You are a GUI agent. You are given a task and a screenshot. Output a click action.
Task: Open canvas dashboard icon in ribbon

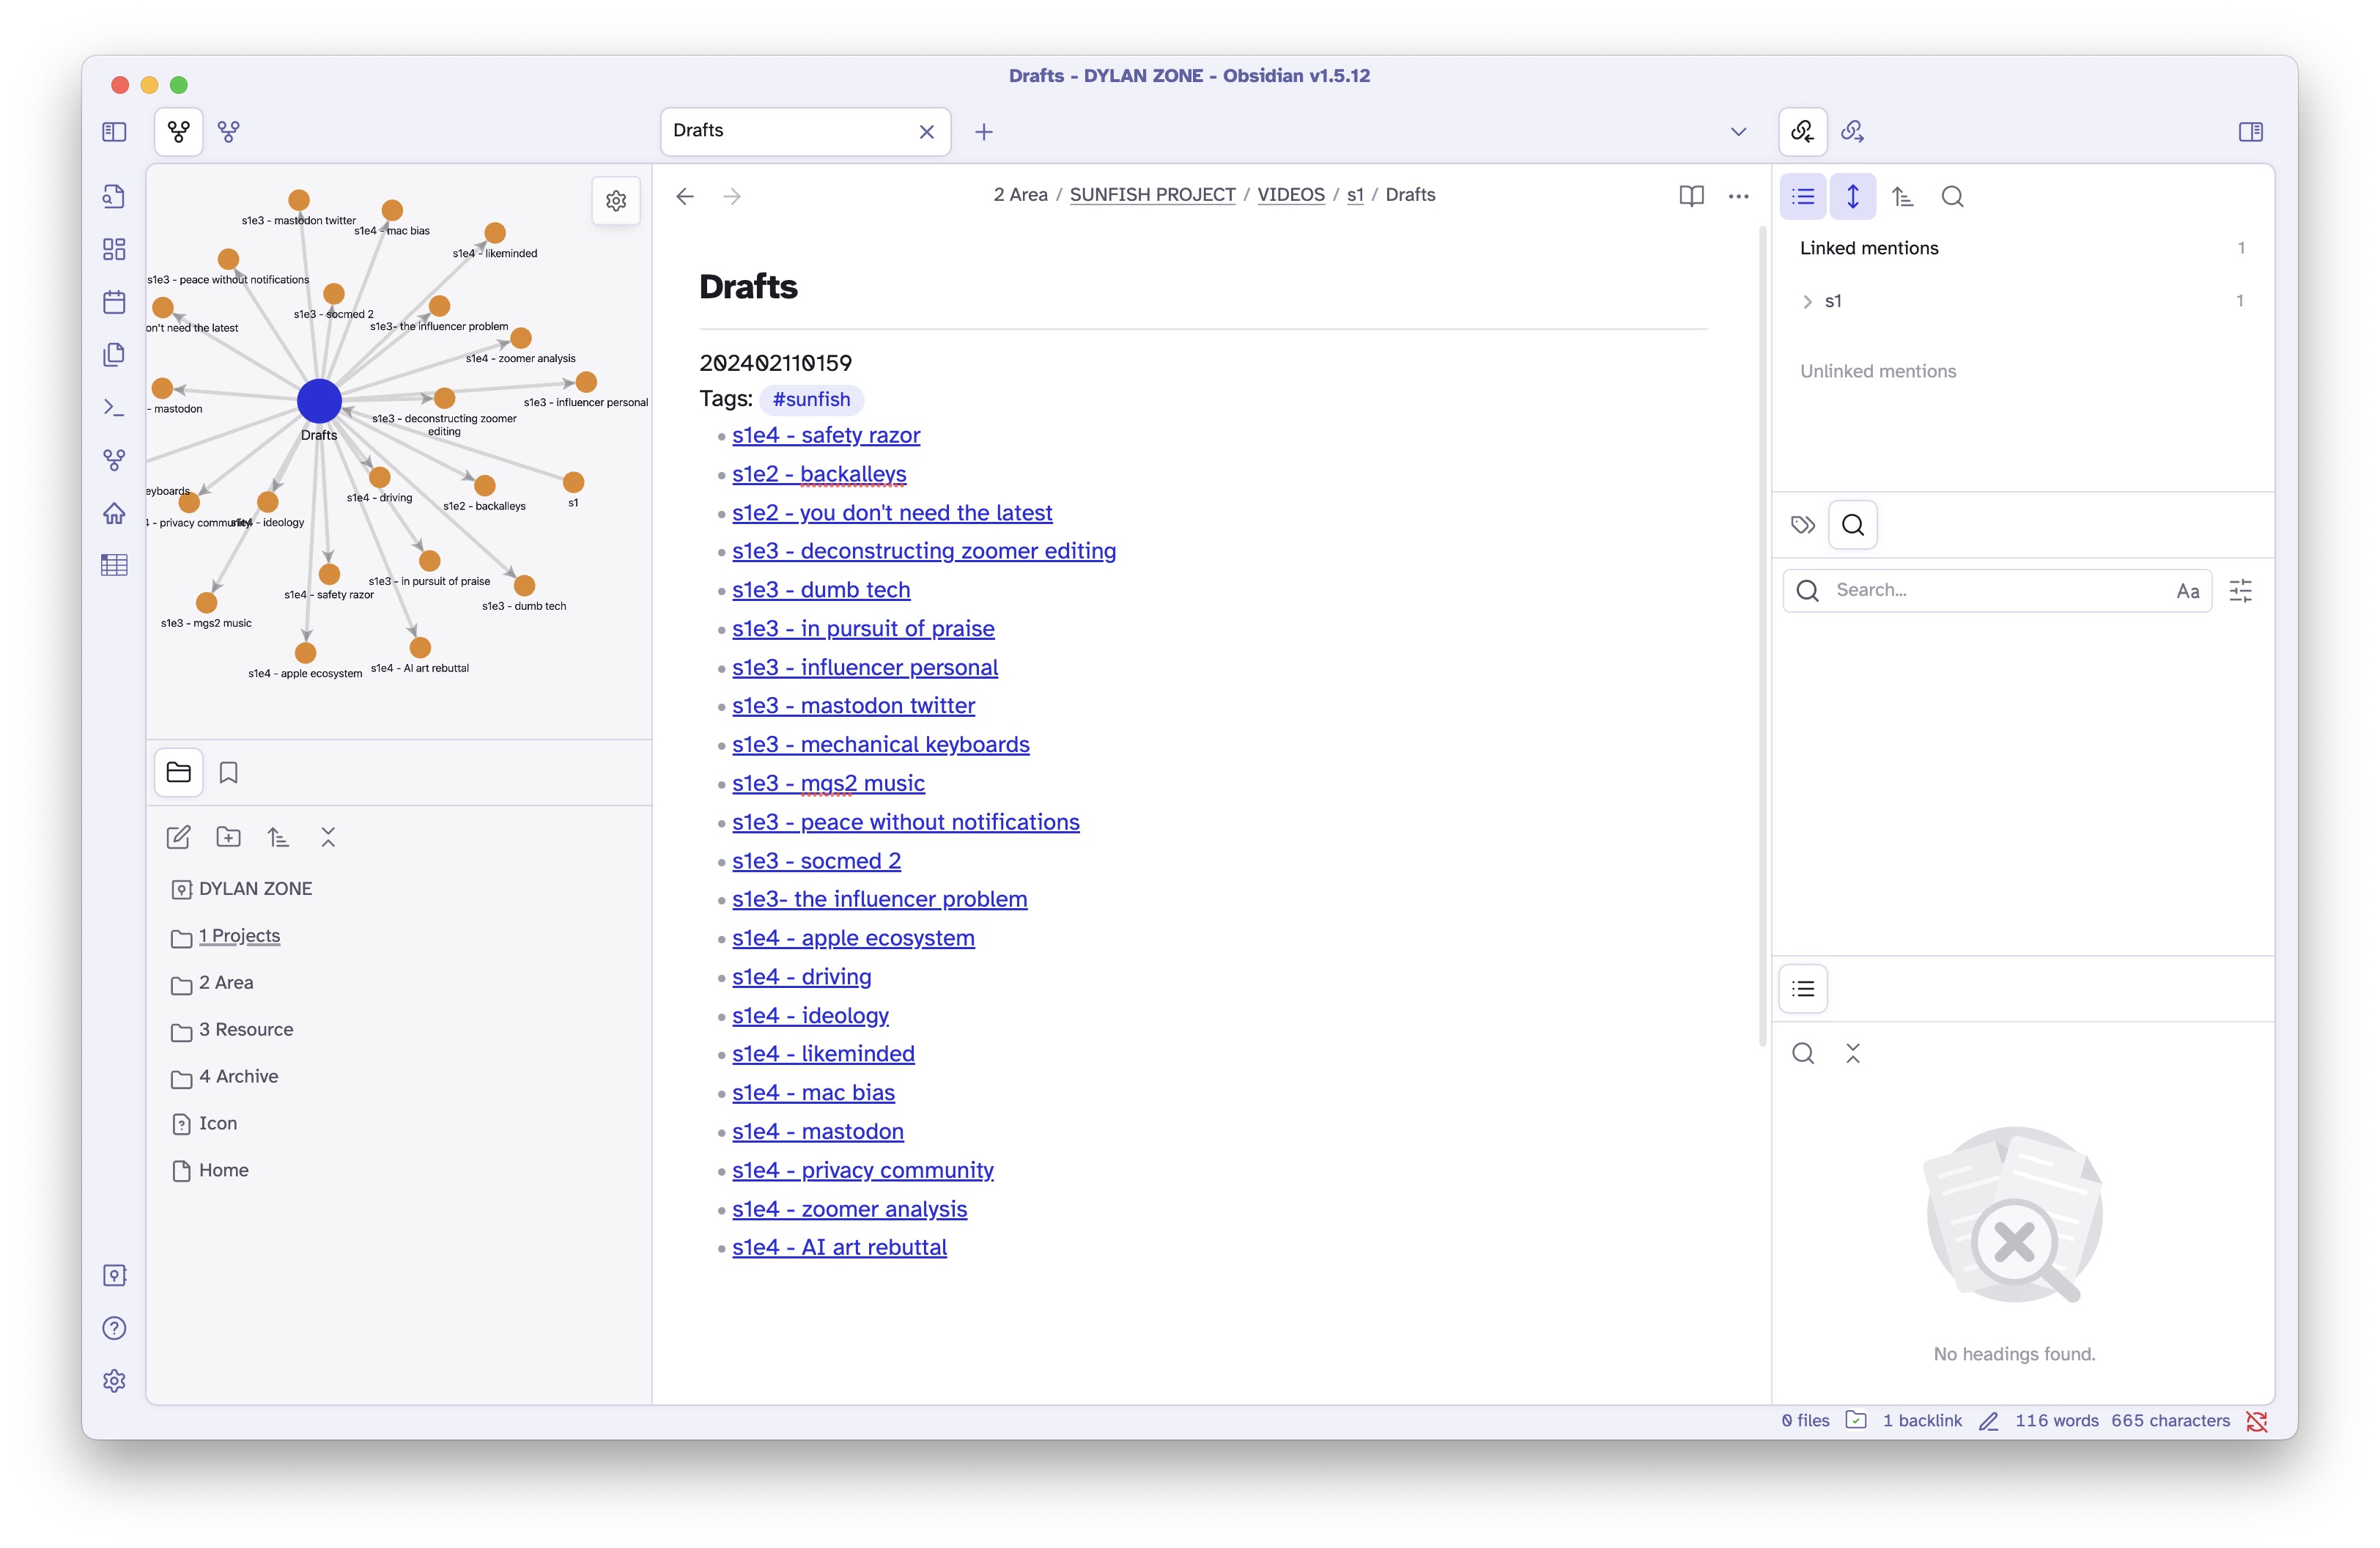click(x=114, y=249)
